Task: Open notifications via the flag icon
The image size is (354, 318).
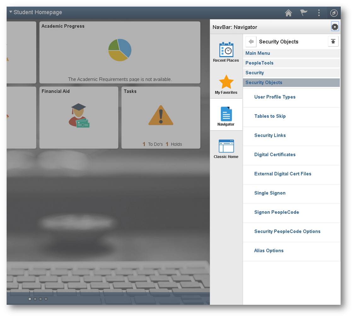Action: click(303, 13)
